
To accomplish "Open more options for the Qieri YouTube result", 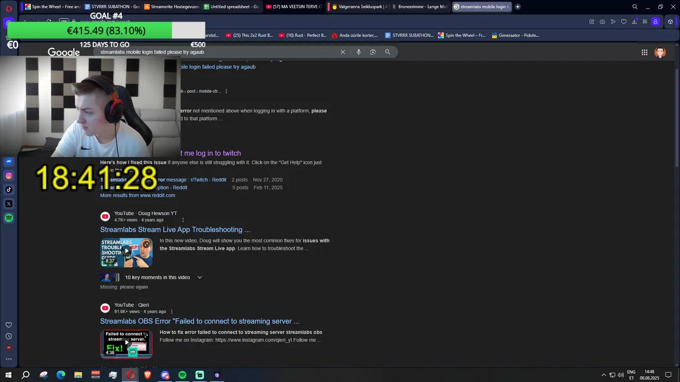I will (172, 312).
